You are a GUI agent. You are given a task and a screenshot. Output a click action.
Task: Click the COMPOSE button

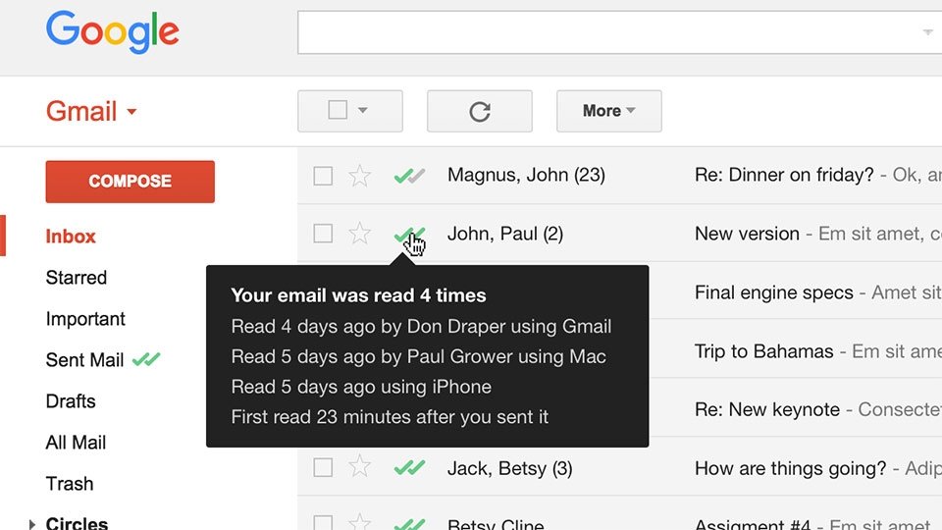point(130,182)
